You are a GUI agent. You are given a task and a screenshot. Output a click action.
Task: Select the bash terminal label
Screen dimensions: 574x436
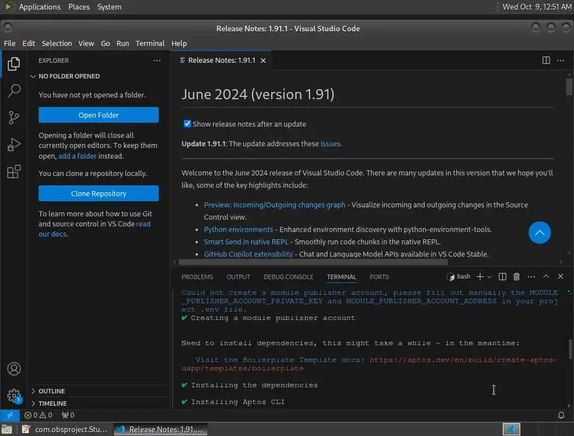click(x=459, y=276)
